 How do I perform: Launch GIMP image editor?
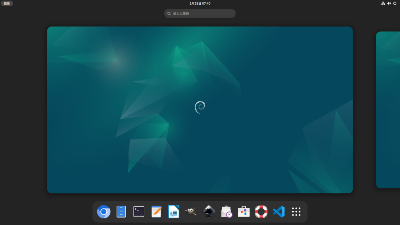click(191, 212)
